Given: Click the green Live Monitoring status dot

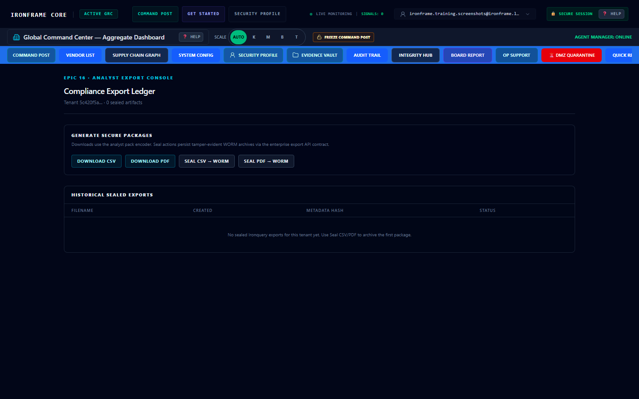Looking at the screenshot, I should tap(311, 14).
